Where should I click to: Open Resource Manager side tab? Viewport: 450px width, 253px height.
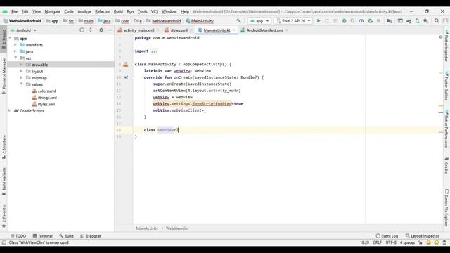tap(4, 76)
